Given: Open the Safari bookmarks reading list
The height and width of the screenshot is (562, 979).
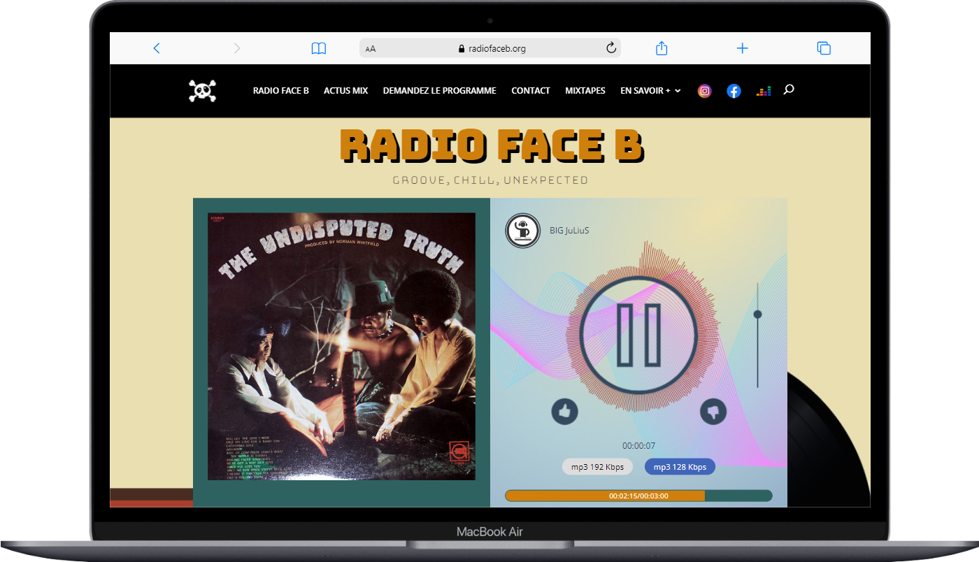Looking at the screenshot, I should (319, 48).
